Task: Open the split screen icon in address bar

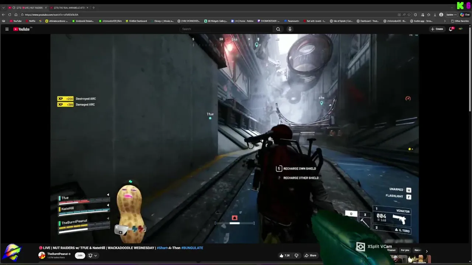Action: [399, 15]
